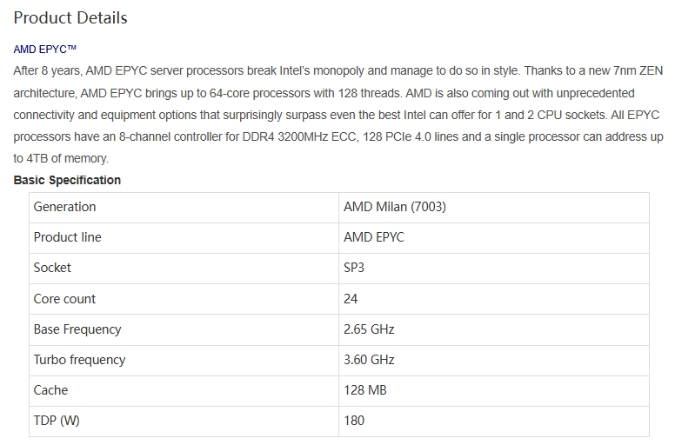Screen dimensions: 675x445
Task: Click the Product line row label
Action: point(184,238)
